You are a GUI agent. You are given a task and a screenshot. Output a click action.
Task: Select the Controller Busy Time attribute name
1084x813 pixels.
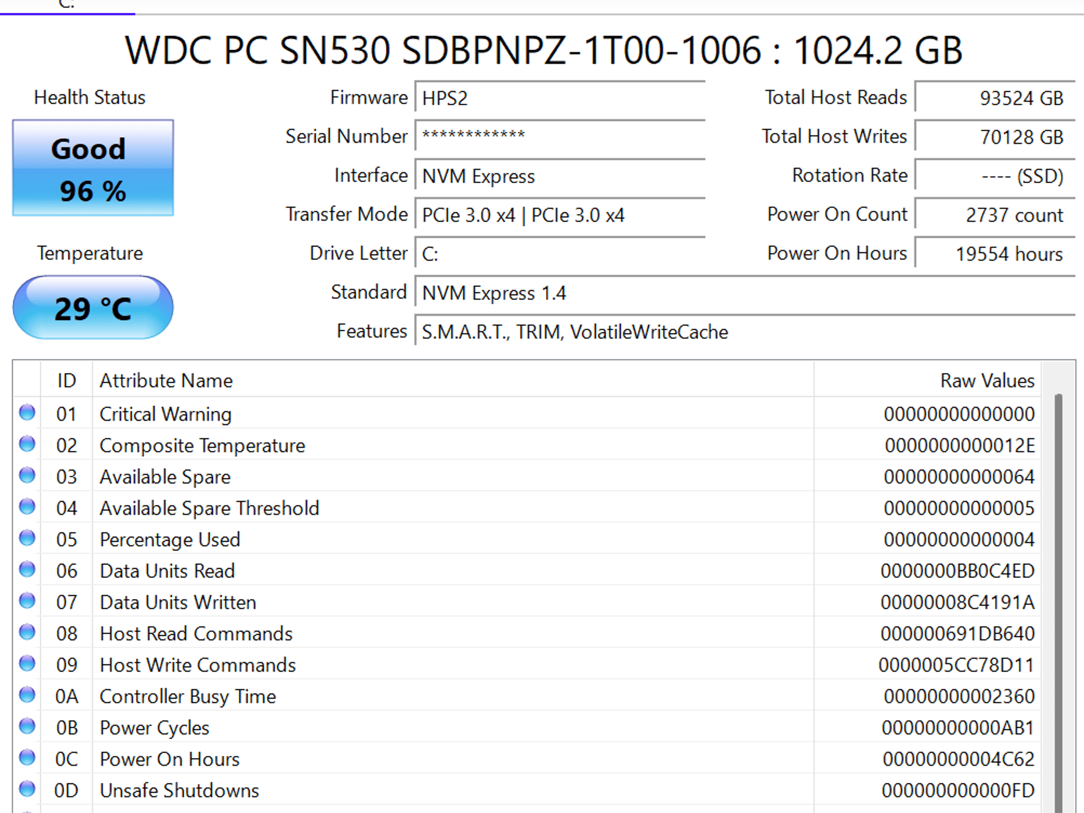click(x=188, y=697)
